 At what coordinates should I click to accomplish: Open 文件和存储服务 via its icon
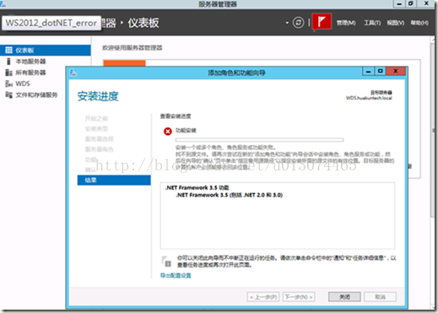[8, 94]
